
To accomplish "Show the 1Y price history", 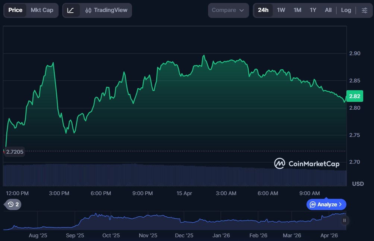I will tap(313, 10).
